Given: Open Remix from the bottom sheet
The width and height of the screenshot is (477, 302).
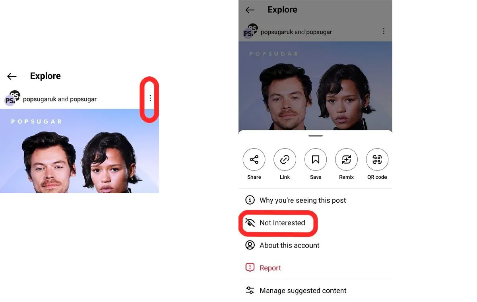Looking at the screenshot, I should [x=346, y=160].
